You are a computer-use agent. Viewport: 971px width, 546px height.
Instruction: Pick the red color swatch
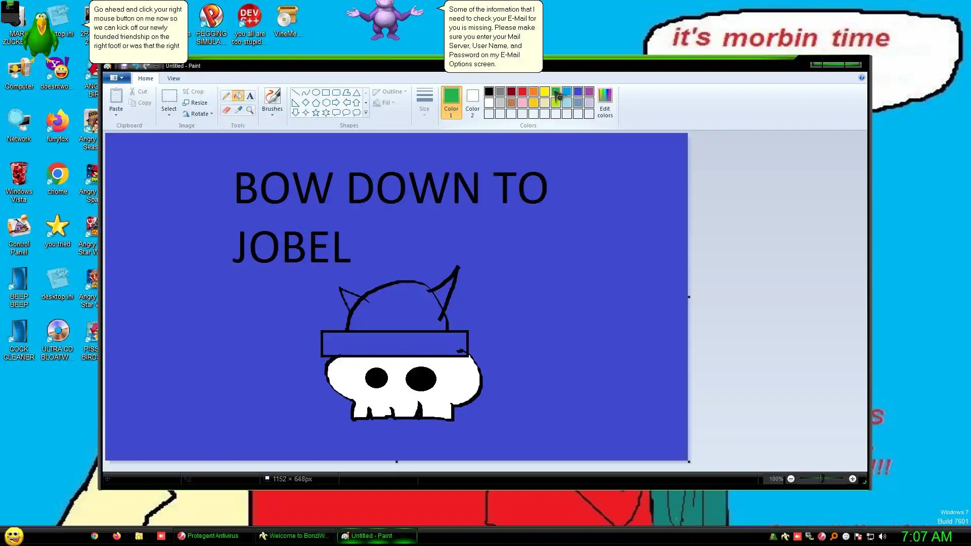(522, 92)
